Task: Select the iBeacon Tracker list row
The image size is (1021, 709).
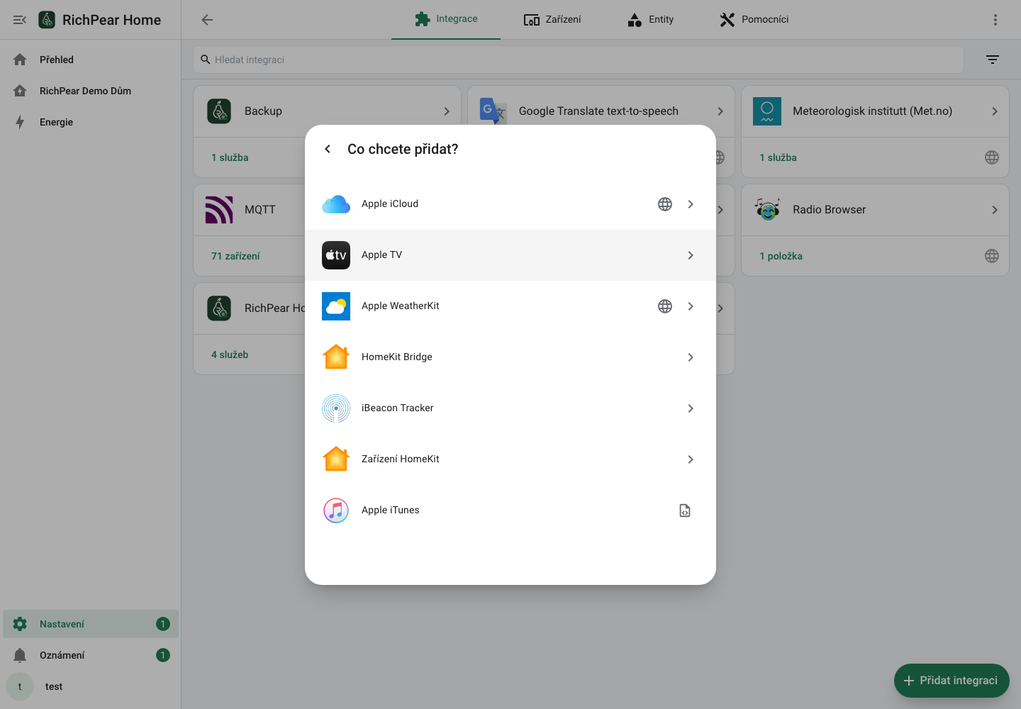Action: click(x=510, y=408)
